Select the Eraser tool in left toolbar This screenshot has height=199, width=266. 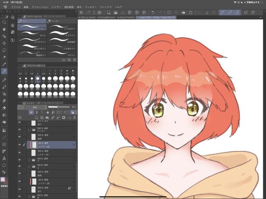pyautogui.click(x=4, y=108)
